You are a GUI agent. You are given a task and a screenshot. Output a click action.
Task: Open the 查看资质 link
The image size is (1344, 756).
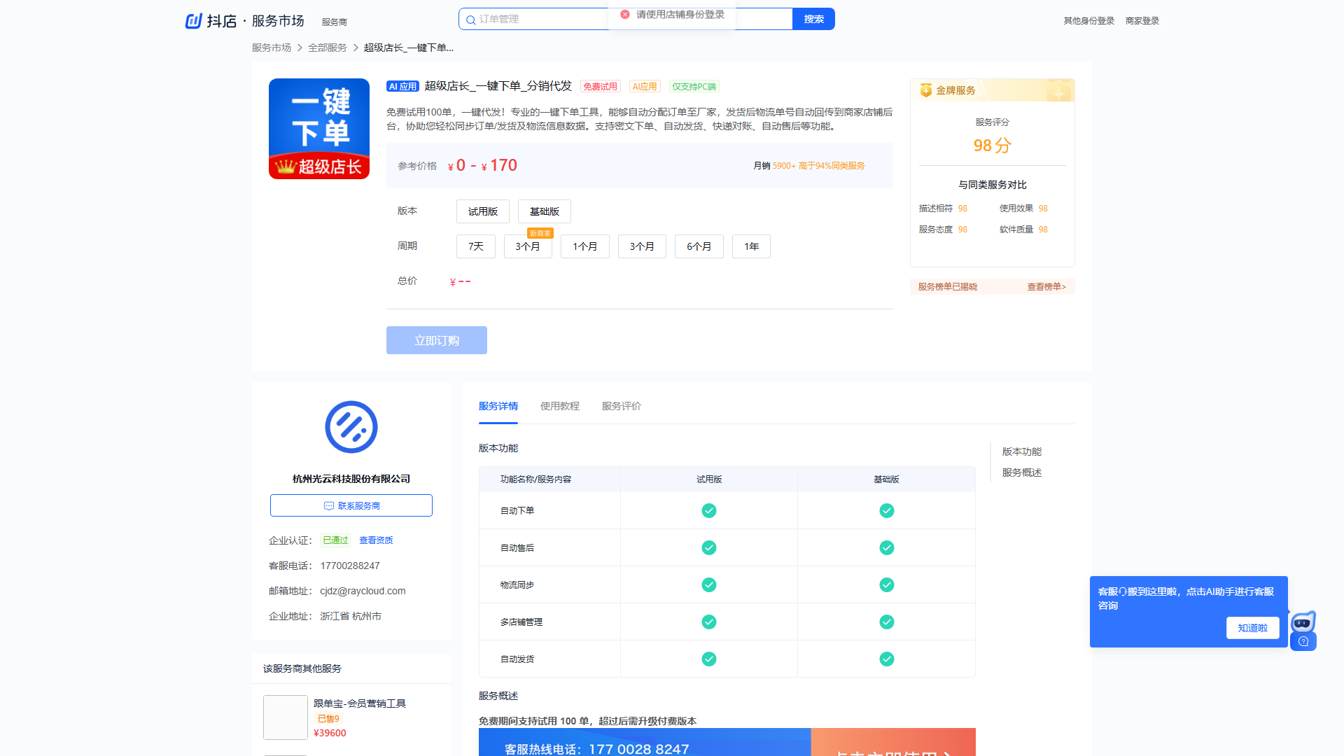(376, 540)
